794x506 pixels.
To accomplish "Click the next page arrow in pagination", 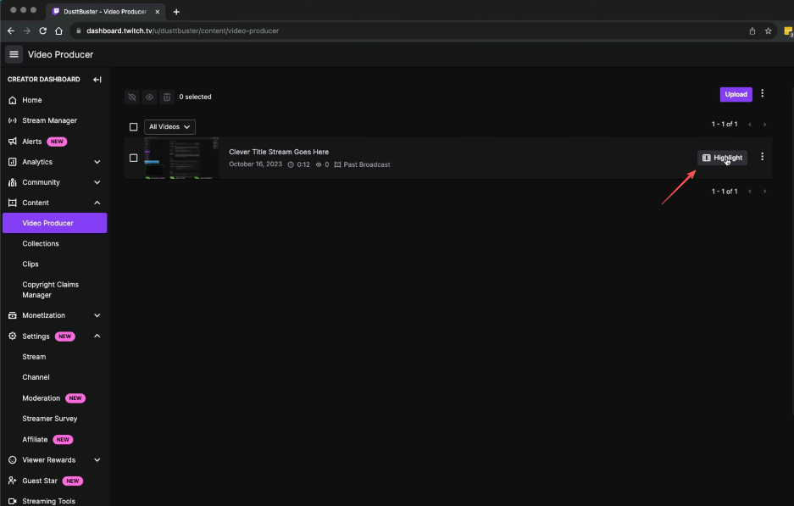I will click(764, 124).
